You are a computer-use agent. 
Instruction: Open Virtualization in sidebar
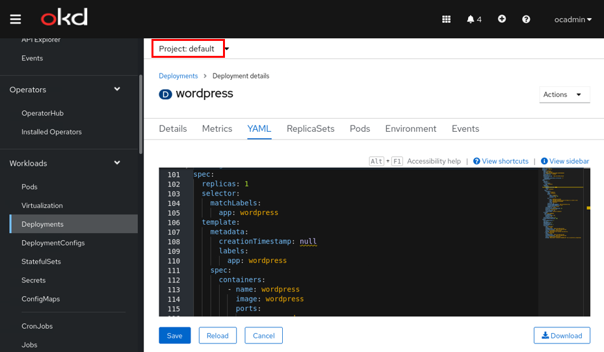click(42, 205)
